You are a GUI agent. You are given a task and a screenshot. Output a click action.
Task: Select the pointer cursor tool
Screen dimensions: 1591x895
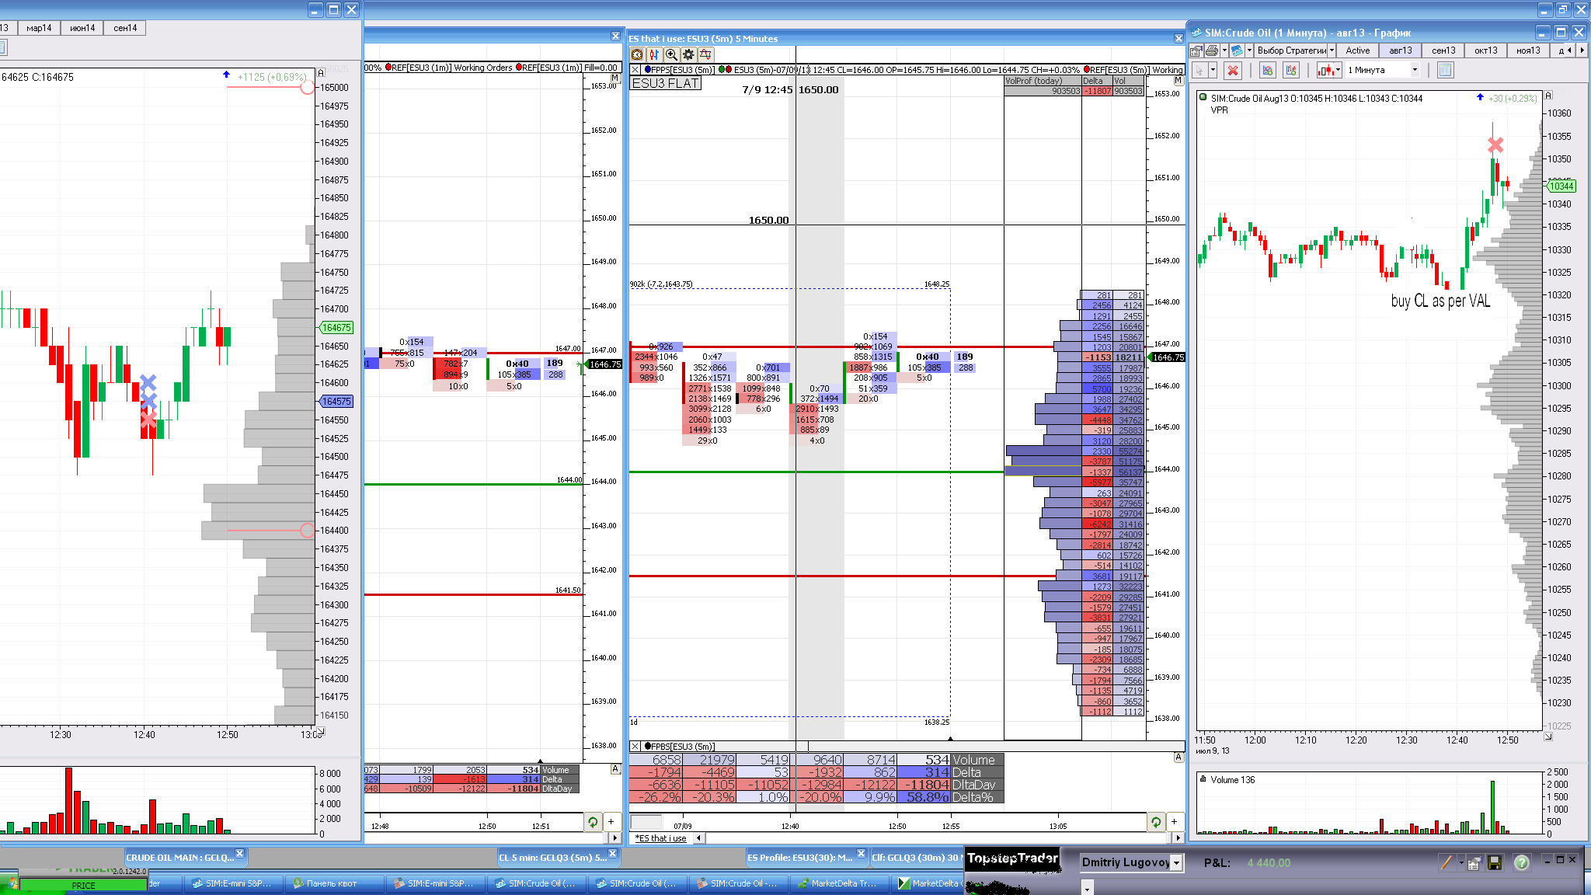pyautogui.click(x=1199, y=70)
